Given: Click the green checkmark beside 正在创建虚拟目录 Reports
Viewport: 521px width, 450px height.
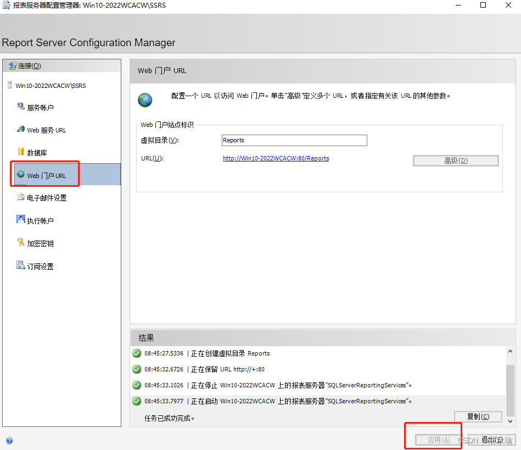Looking at the screenshot, I should (136, 353).
